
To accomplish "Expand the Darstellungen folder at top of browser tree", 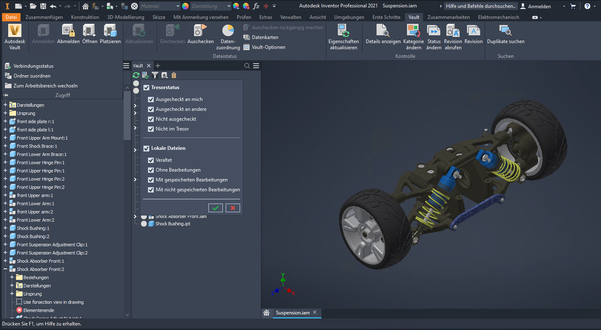I will 5,105.
